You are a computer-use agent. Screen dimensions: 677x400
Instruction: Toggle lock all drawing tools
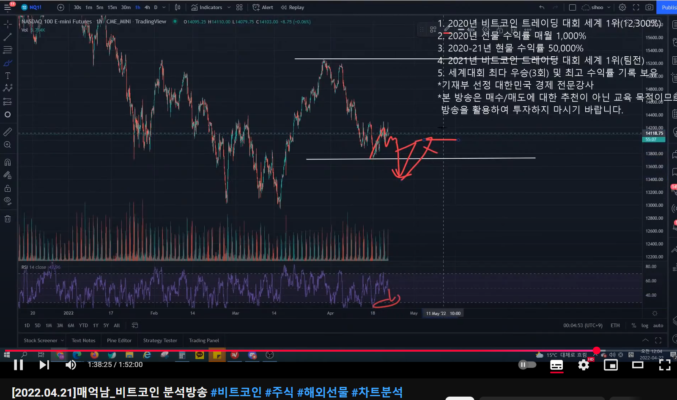tap(8, 188)
